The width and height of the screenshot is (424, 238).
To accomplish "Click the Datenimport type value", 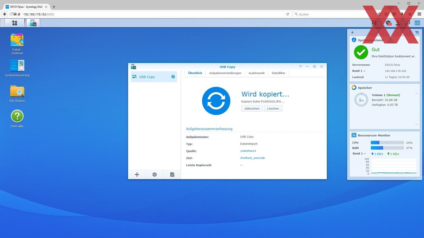I will tap(249, 144).
